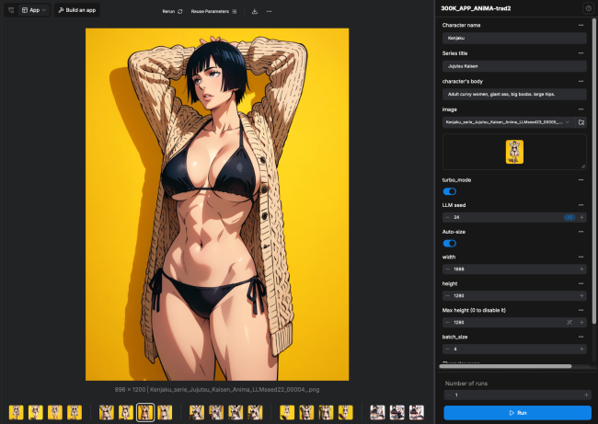The width and height of the screenshot is (598, 424).
Task: Increase Number of runs with the plus button
Action: (x=586, y=395)
